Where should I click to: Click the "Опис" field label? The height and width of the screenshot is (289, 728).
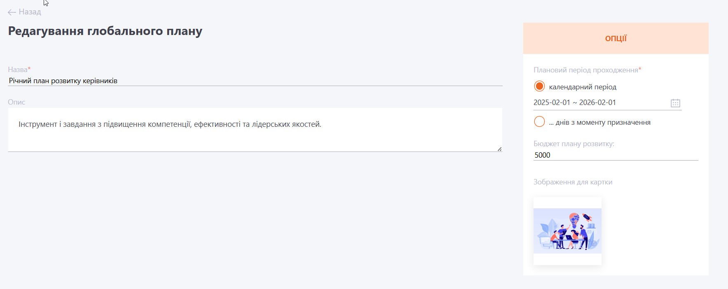pyautogui.click(x=16, y=102)
